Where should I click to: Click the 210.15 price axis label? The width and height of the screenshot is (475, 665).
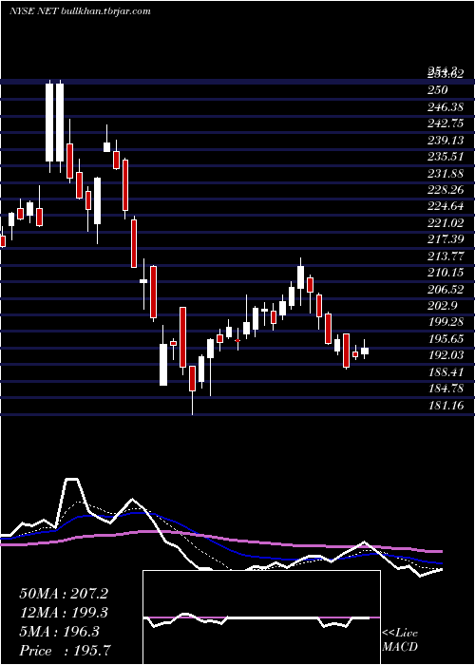point(446,273)
